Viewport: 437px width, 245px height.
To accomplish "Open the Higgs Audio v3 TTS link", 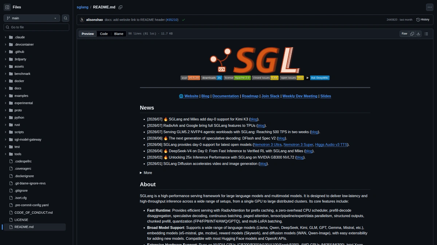I will point(331,144).
